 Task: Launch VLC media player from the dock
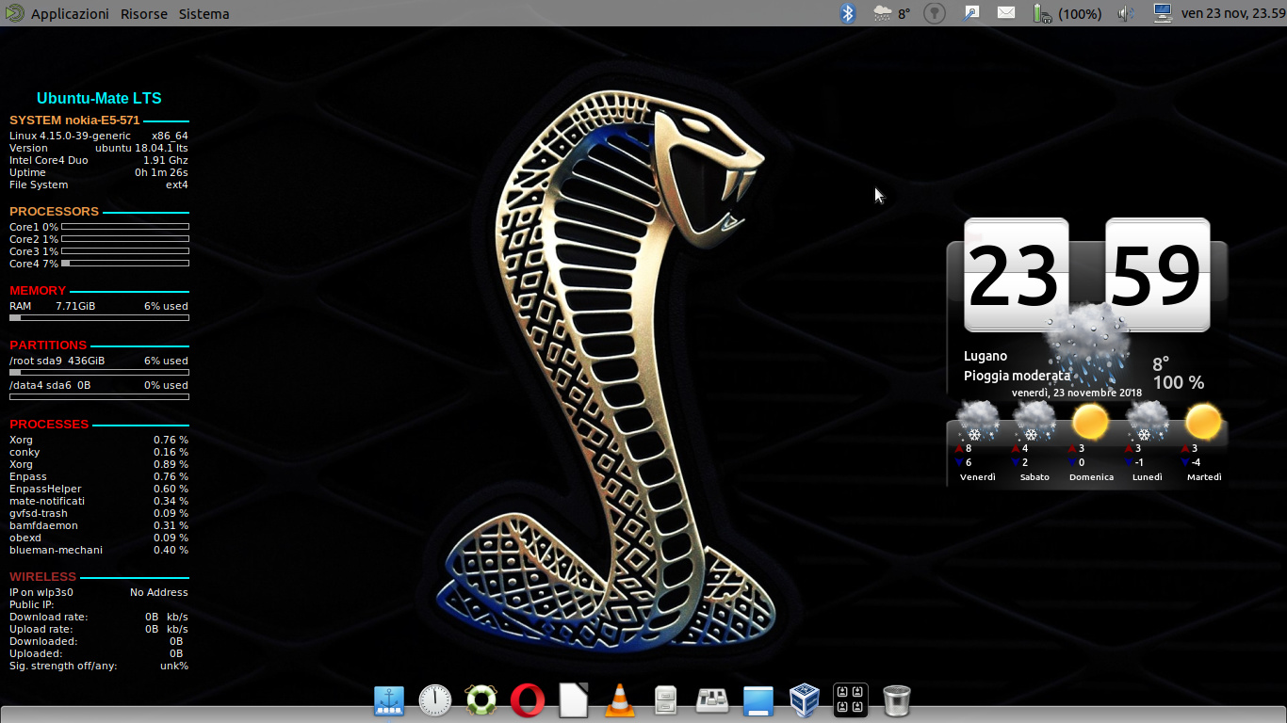click(619, 700)
